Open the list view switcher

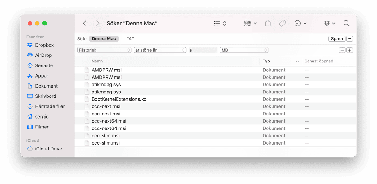click(x=220, y=23)
